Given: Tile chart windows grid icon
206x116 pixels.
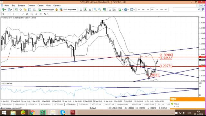Looking at the screenshot, I should point(104,10).
